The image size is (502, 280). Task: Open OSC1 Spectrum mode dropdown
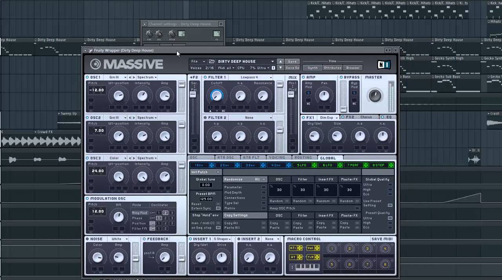pyautogui.click(x=147, y=77)
